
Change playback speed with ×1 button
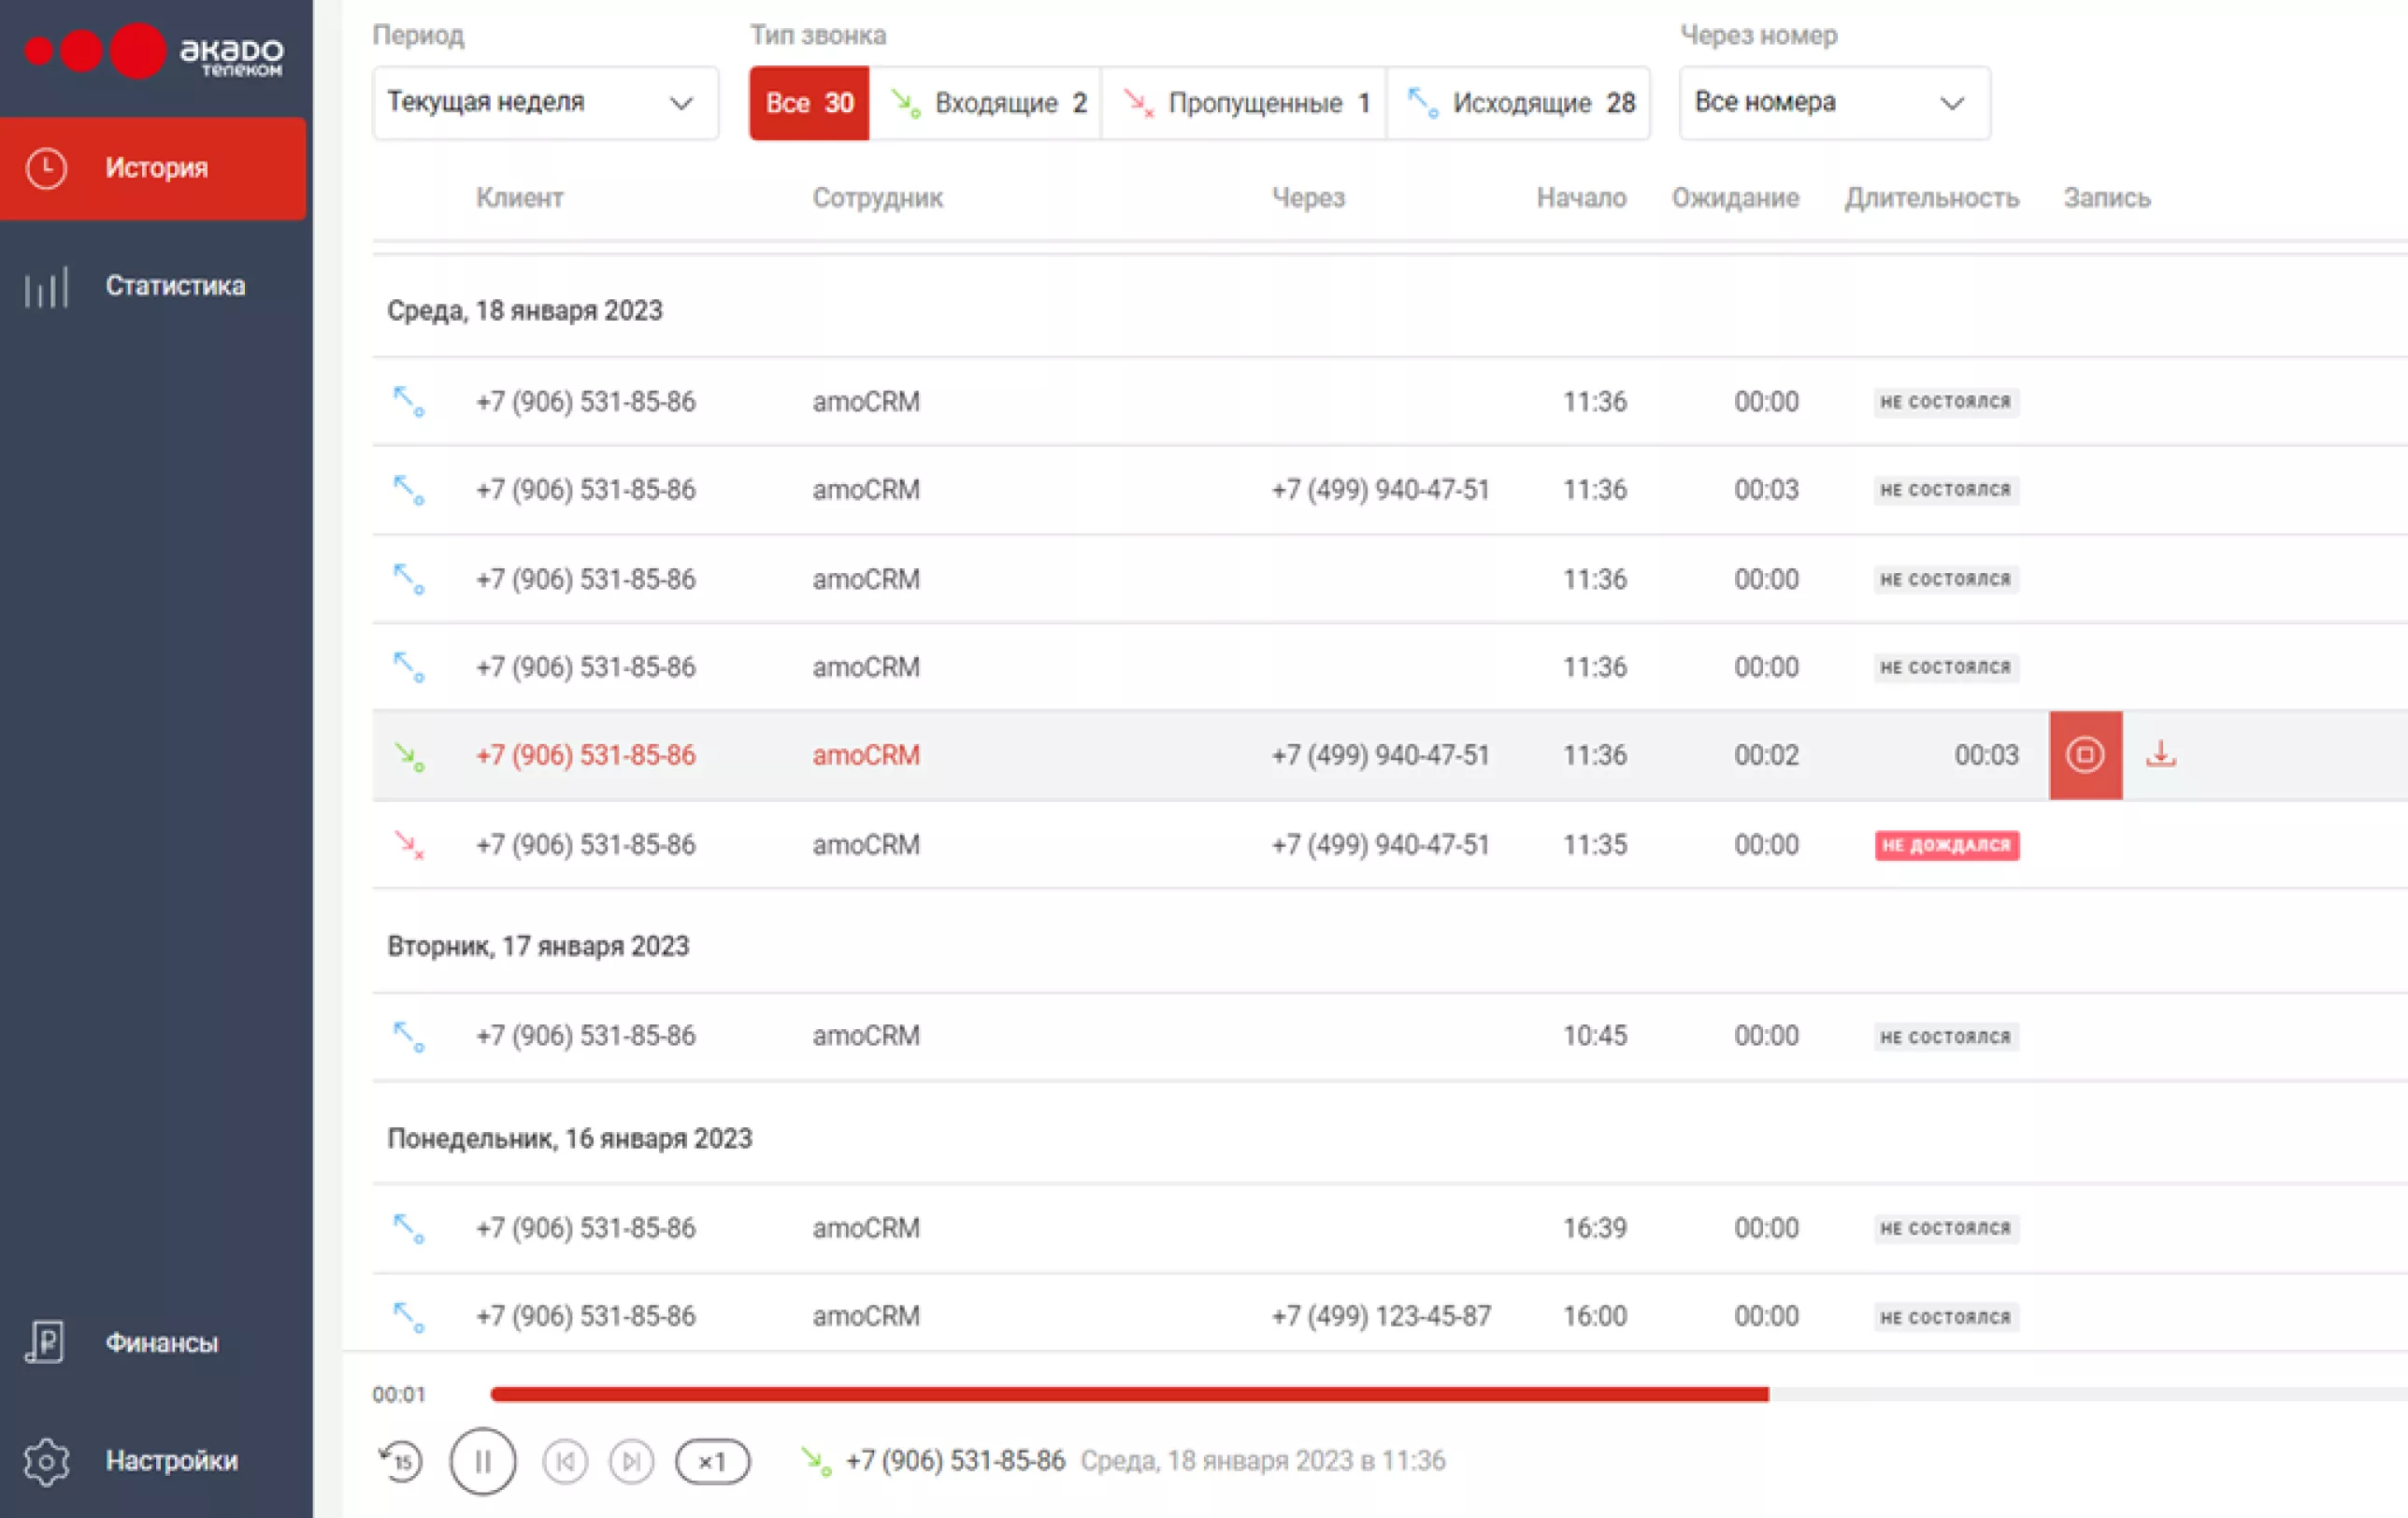[712, 1461]
